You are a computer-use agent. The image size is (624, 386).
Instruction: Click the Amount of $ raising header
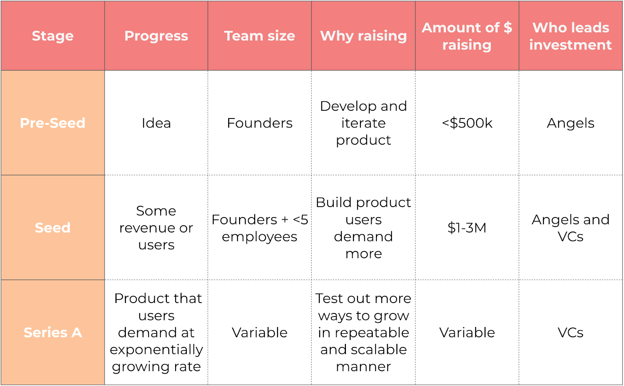click(x=467, y=36)
